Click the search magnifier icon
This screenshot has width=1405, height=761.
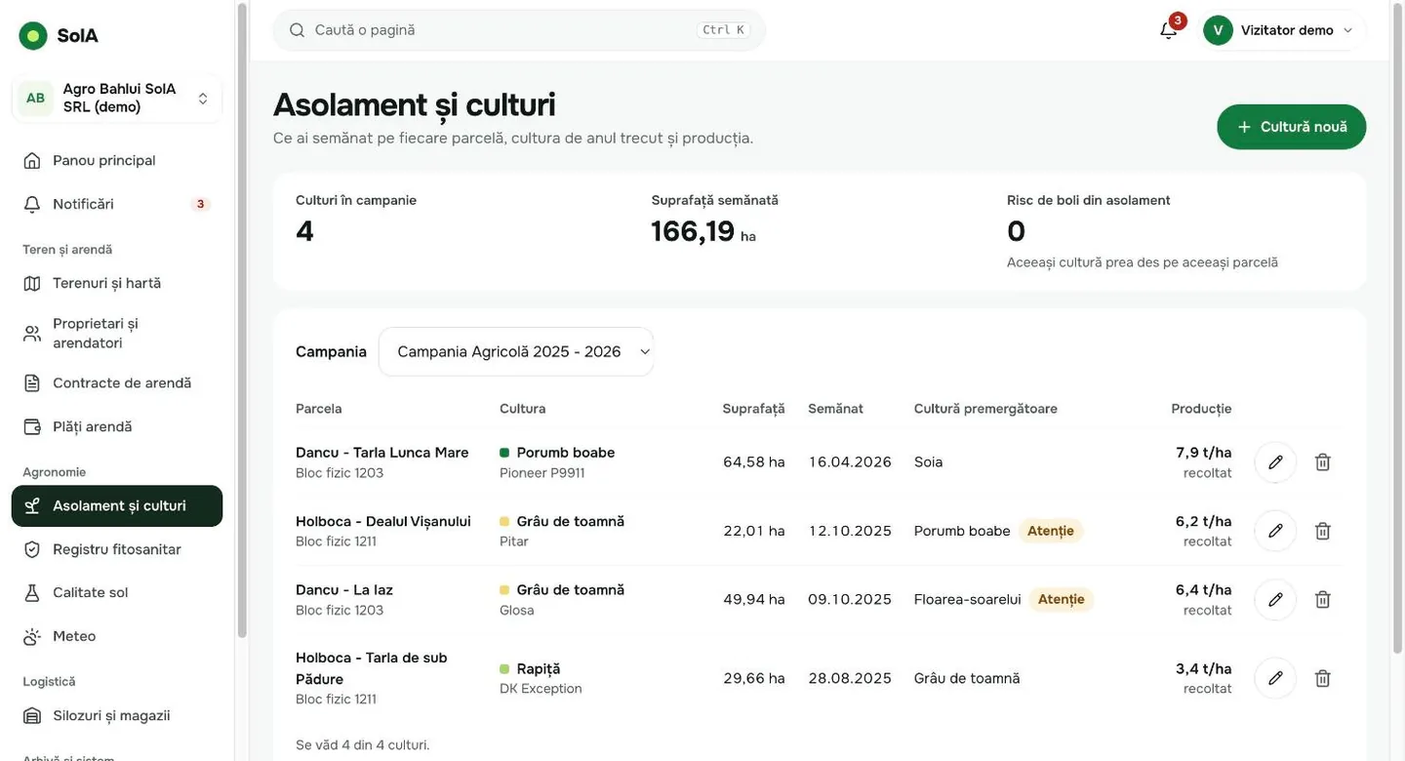[x=298, y=30]
